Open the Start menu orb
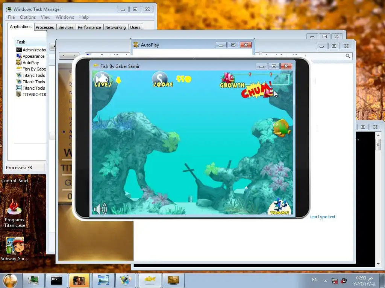This screenshot has width=385, height=288. coord(11,280)
